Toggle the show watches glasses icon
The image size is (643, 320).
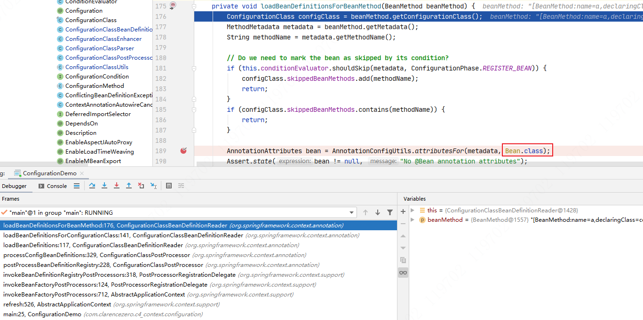tap(403, 273)
